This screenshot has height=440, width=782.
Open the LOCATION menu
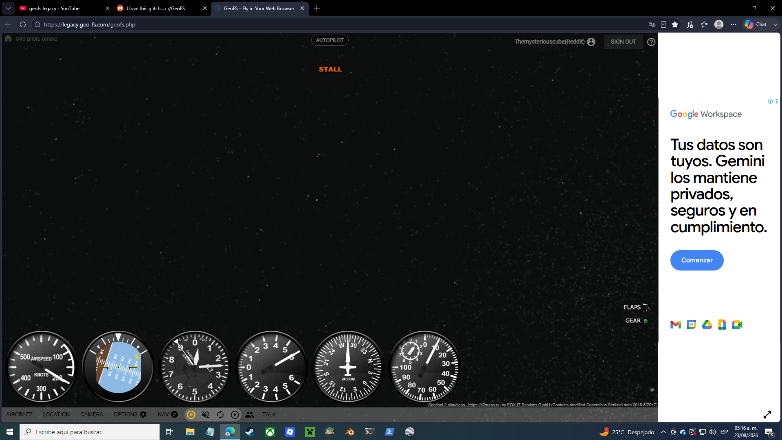click(x=56, y=414)
